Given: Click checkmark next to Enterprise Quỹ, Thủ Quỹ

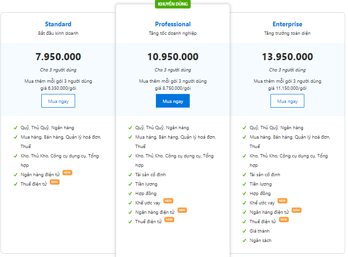Looking at the screenshot, I should pyautogui.click(x=244, y=128).
